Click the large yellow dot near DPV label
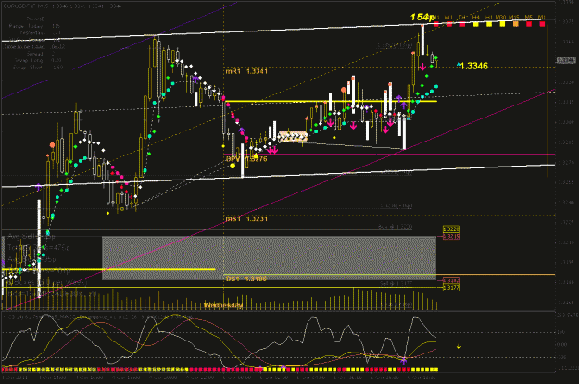 (x=233, y=166)
